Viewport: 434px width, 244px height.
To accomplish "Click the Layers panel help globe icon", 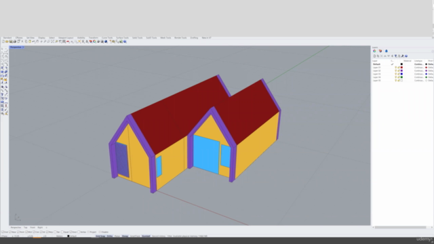I will point(406,56).
